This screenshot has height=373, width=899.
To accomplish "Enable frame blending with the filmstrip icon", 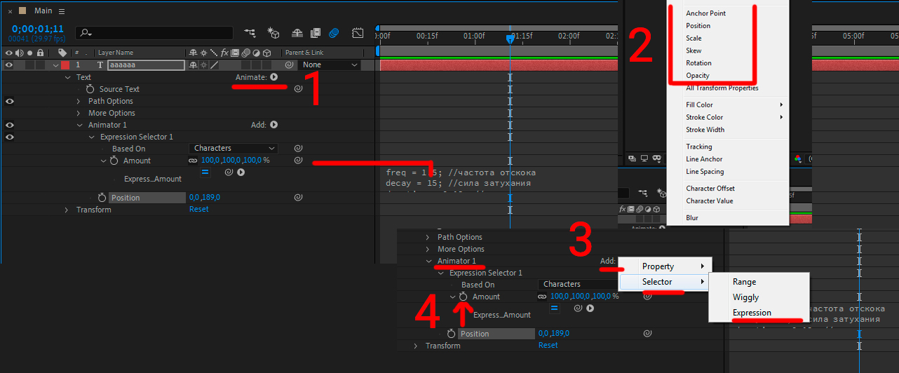I will (316, 33).
